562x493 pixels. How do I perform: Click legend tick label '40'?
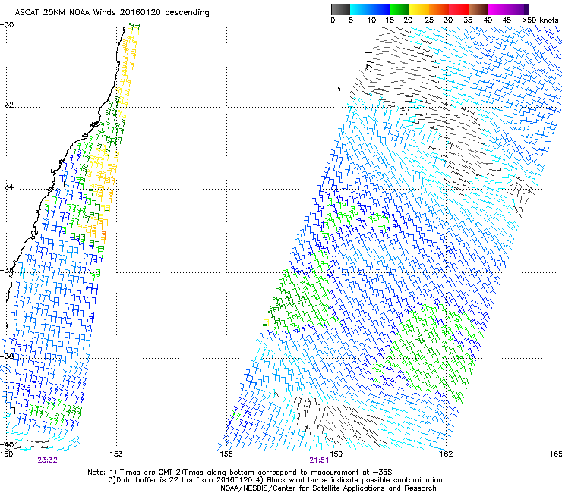pyautogui.click(x=488, y=20)
